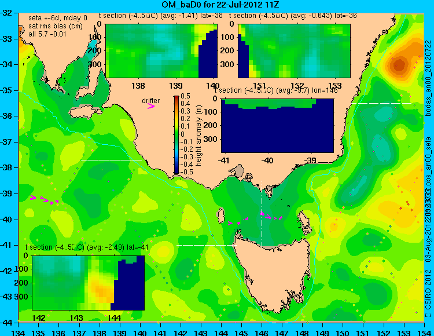Click the height anomaly color bar
The image size is (434, 336).
click(x=176, y=134)
